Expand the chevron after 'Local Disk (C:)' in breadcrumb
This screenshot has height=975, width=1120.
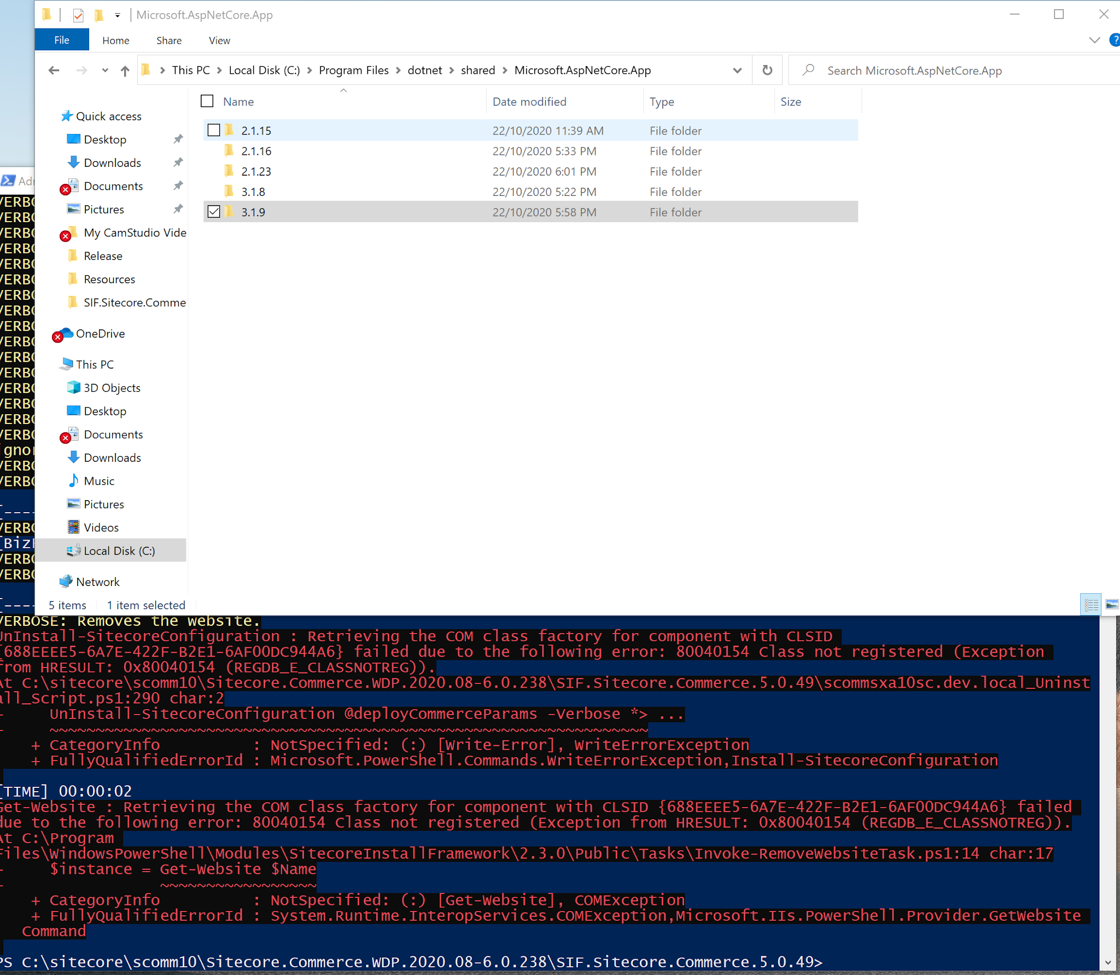310,71
